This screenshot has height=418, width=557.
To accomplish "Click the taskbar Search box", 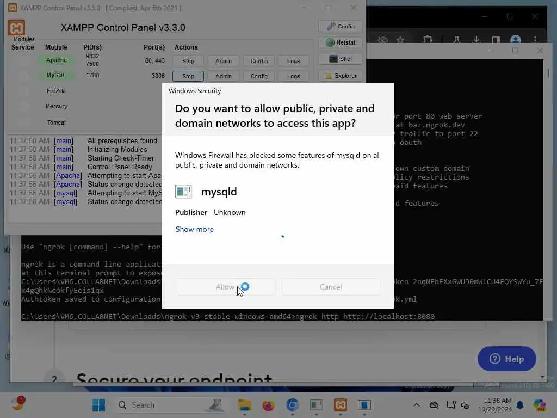I will (171, 405).
